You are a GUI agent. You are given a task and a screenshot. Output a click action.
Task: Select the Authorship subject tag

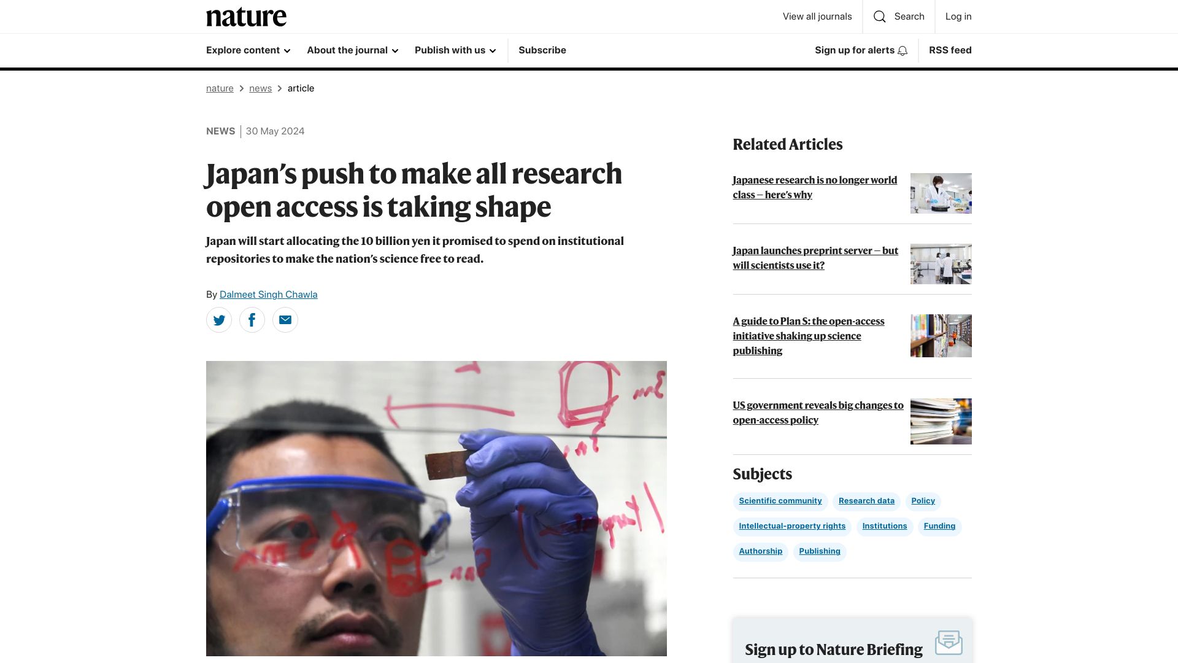click(x=761, y=552)
